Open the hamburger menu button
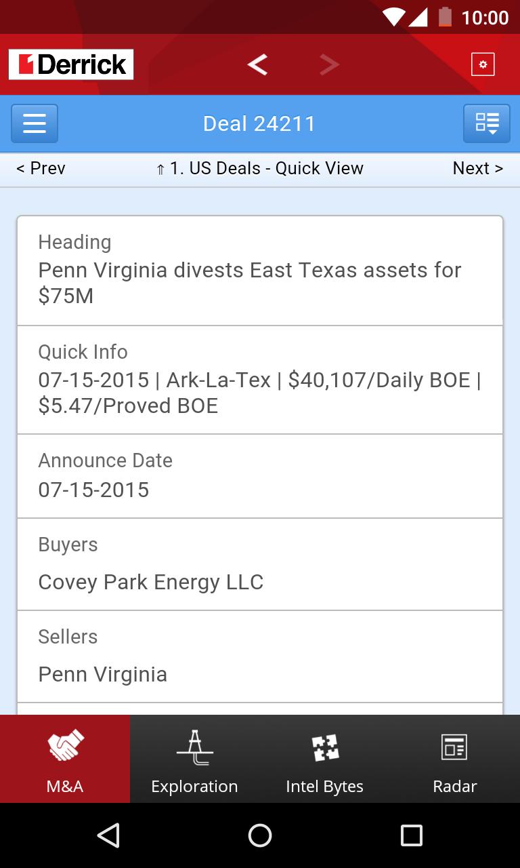This screenshot has height=868, width=520. [35, 123]
